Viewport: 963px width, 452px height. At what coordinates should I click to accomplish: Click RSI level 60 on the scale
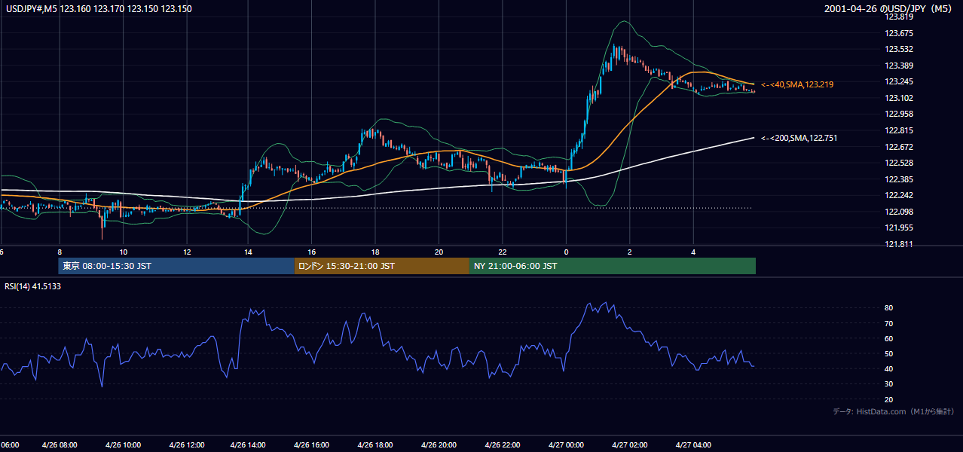coord(889,338)
